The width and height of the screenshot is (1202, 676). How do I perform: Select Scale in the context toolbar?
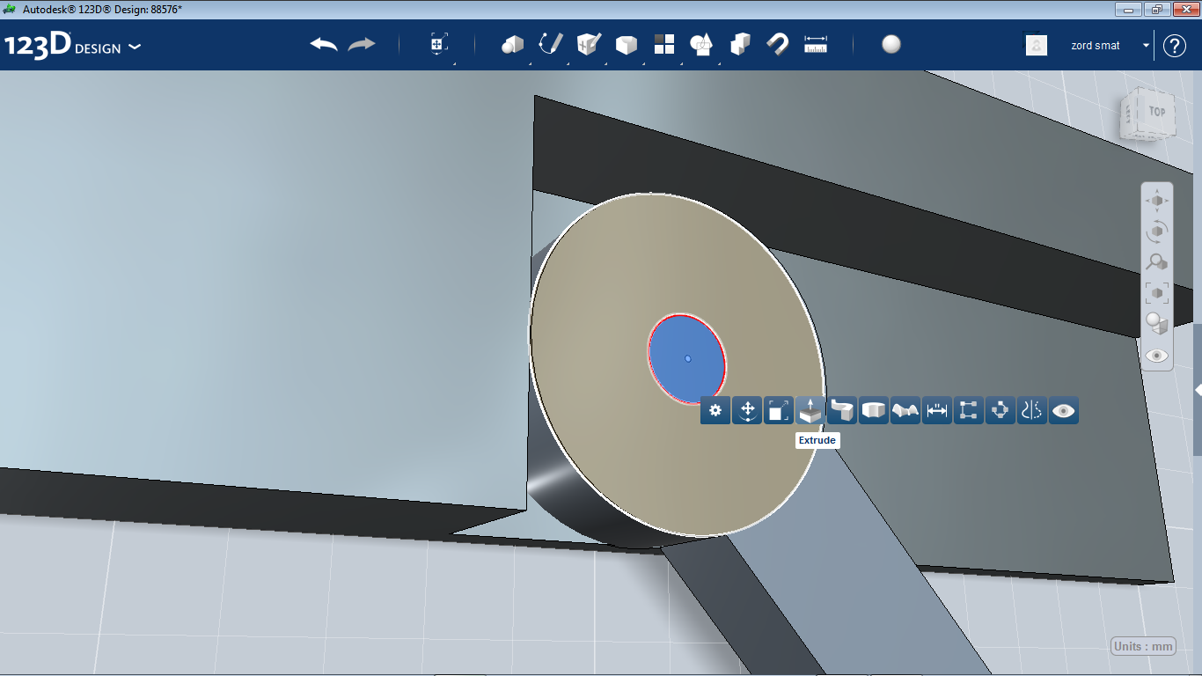point(779,410)
